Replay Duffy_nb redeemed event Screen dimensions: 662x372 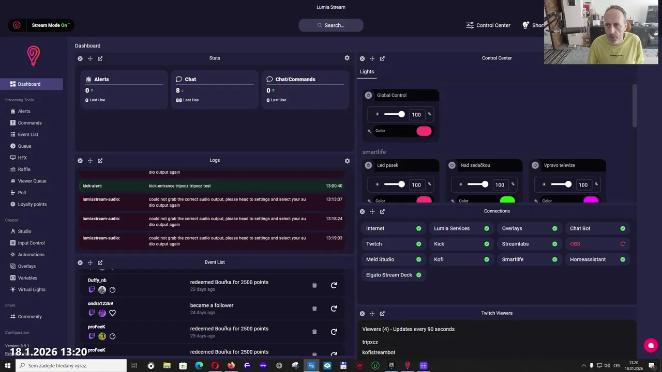pos(334,285)
